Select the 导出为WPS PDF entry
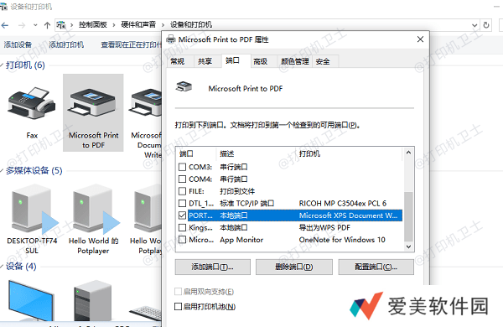Viewport: 503px width, 327px height. [x=324, y=227]
